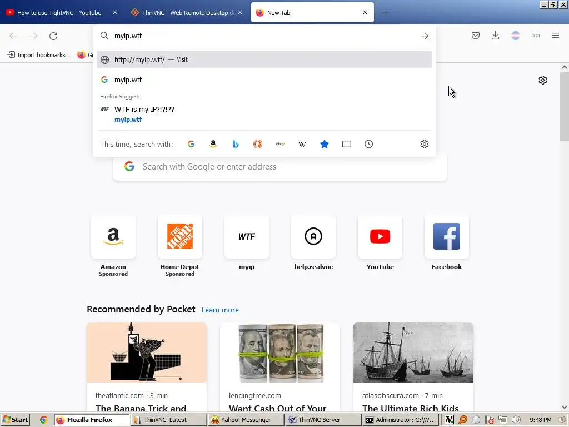Select the Google myip.wtf search suggestion
This screenshot has width=569, height=427.
pos(264,80)
